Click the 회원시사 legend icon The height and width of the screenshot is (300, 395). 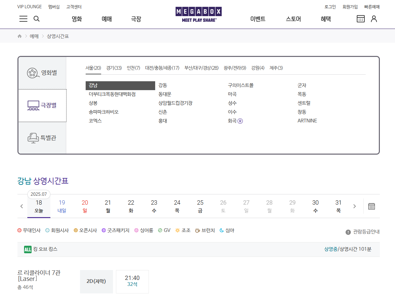pyautogui.click(x=47, y=230)
